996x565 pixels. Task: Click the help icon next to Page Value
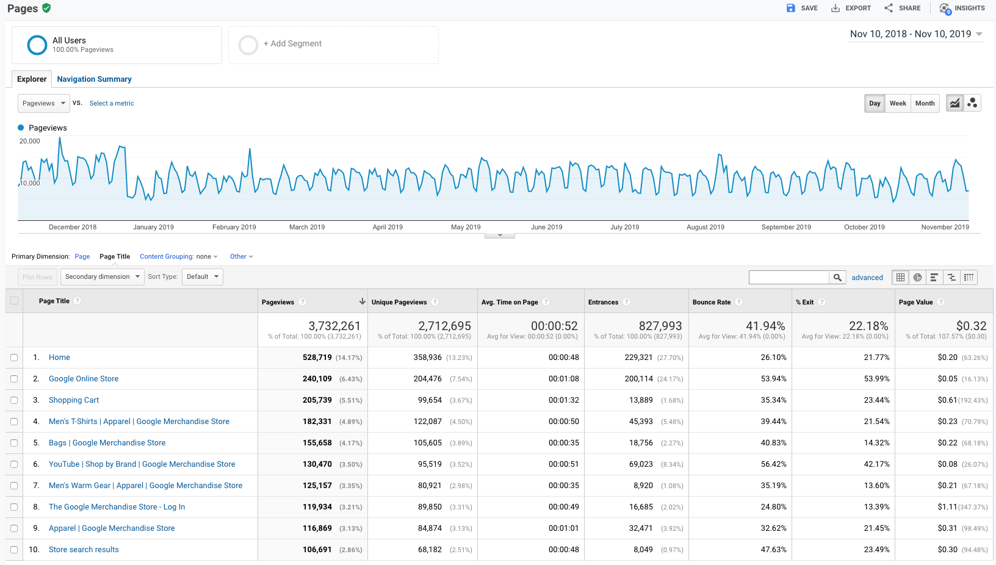tap(941, 302)
